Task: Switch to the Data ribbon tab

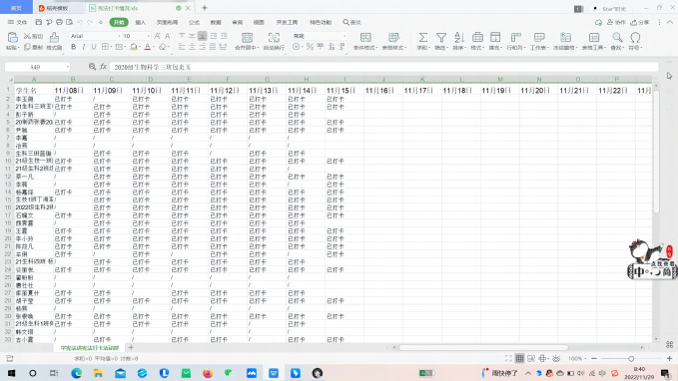Action: [x=216, y=22]
